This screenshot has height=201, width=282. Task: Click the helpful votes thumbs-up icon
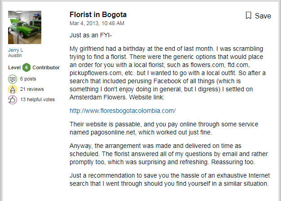click(12, 99)
